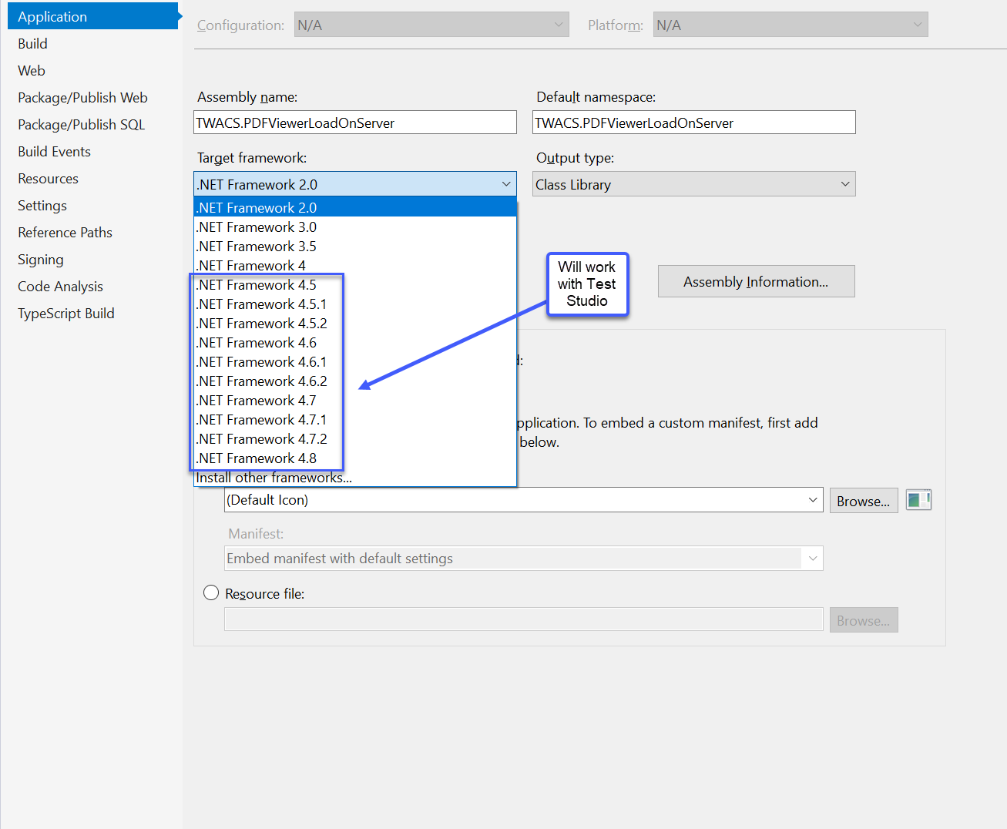Open the Target framework dropdown arrow
This screenshot has height=829, width=1007.
(506, 184)
